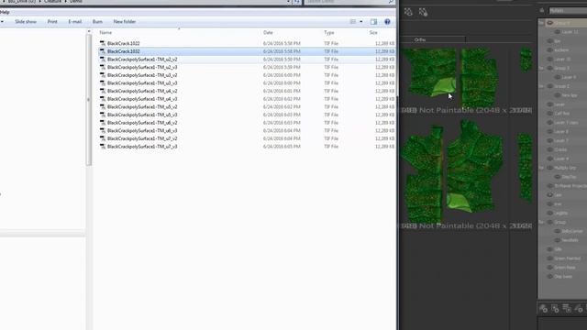Viewport: 587px width, 330px height.
Task: Click the E-mail button in Explorer
Action: click(75, 22)
